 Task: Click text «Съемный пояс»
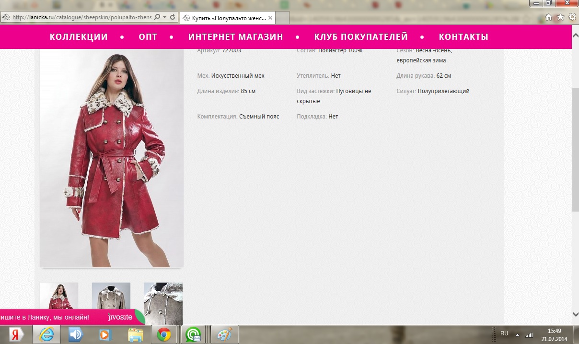coord(259,117)
